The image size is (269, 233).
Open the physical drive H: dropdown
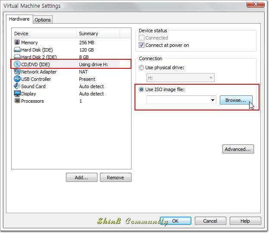(180, 78)
